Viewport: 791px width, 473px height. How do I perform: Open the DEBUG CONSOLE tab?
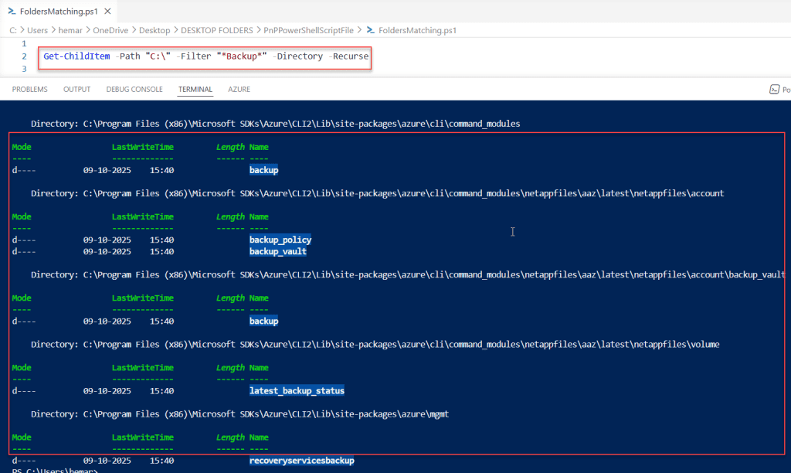pyautogui.click(x=134, y=90)
